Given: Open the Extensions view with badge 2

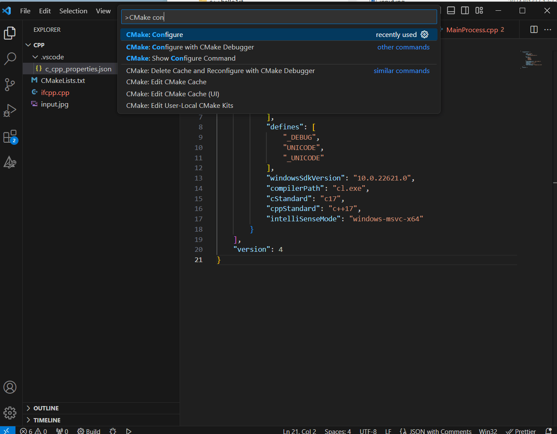Looking at the screenshot, I should [10, 137].
